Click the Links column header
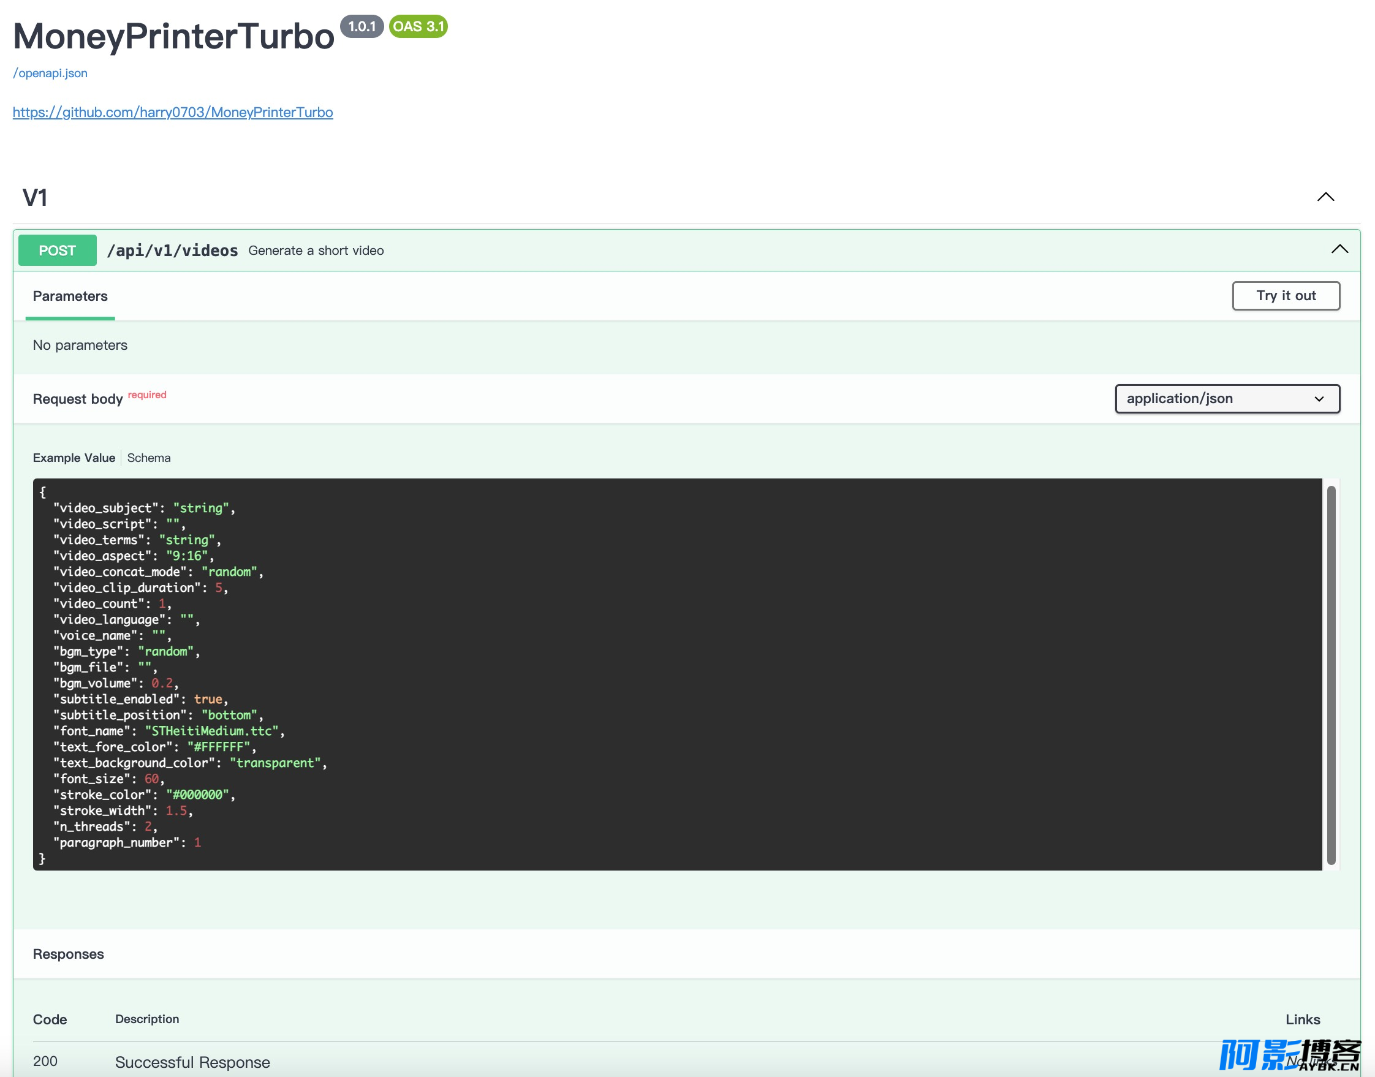Screen dimensions: 1375x1077 click(1303, 1019)
